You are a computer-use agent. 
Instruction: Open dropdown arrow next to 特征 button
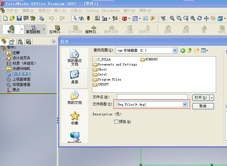point(22,29)
